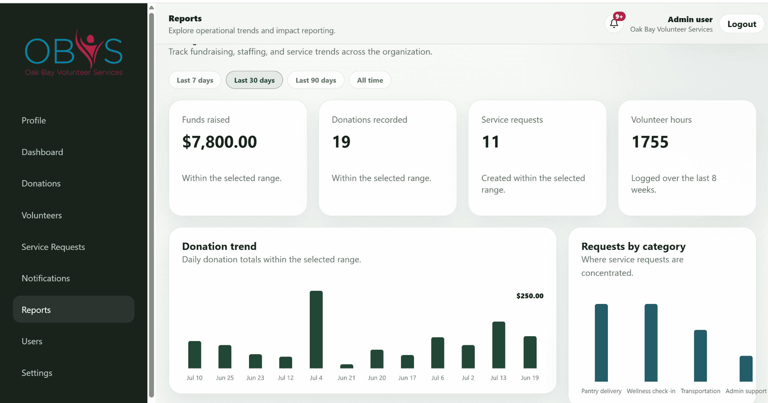
Task: Click the 11 service requests value
Action: pos(490,142)
